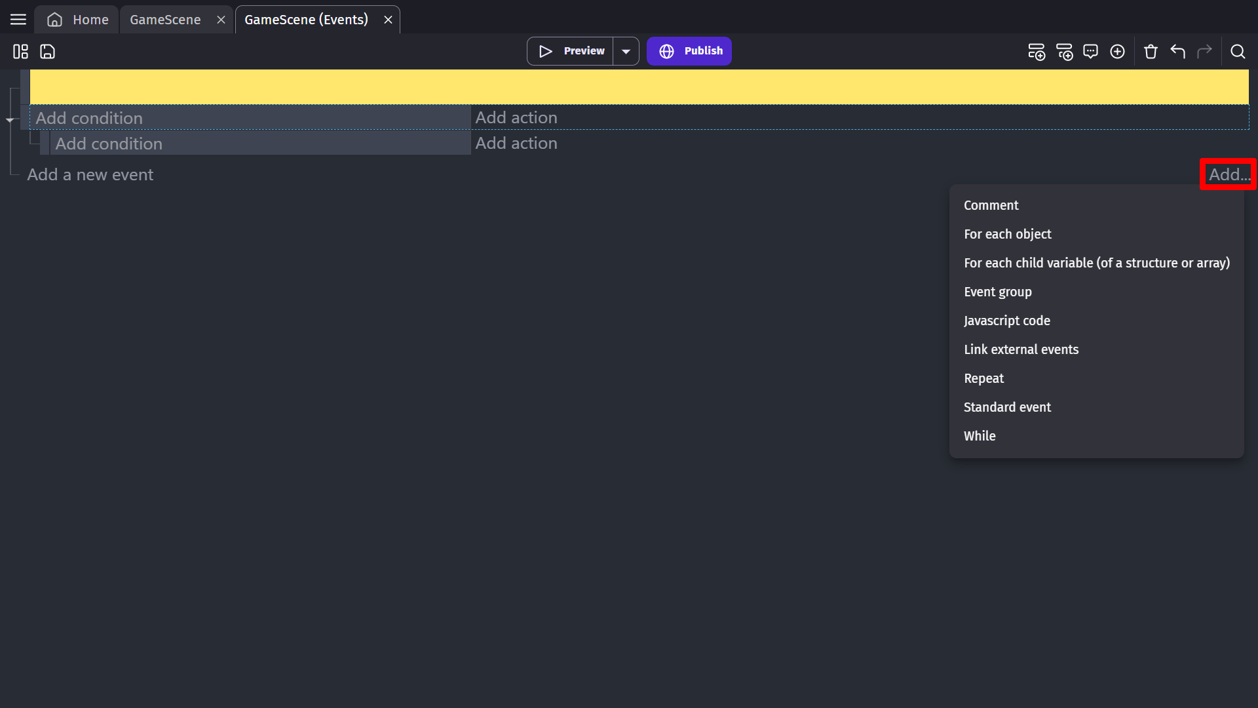The height and width of the screenshot is (708, 1258).
Task: Click the trash delete icon
Action: click(1151, 51)
